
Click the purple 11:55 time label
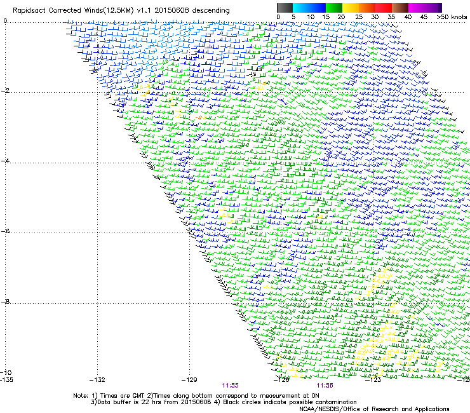pos(230,386)
